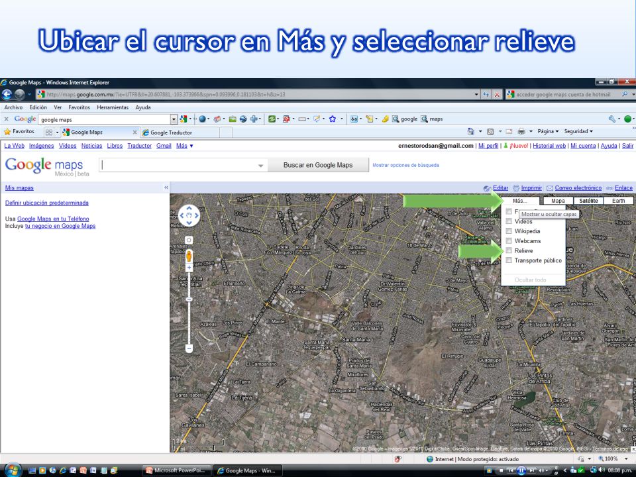
Task: Click the Internet Explorer address bar URL
Action: click(x=259, y=95)
